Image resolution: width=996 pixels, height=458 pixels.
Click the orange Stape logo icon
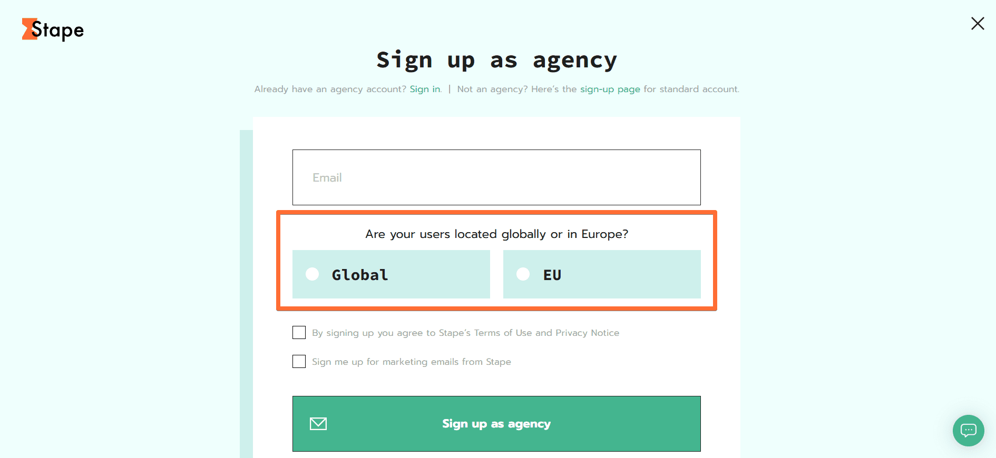pyautogui.click(x=29, y=29)
